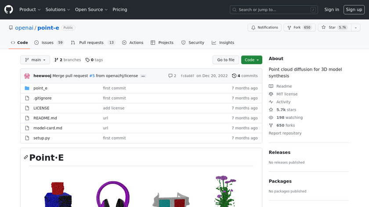Click the LICENSE file icon
The image size is (369, 207).
tap(27, 108)
